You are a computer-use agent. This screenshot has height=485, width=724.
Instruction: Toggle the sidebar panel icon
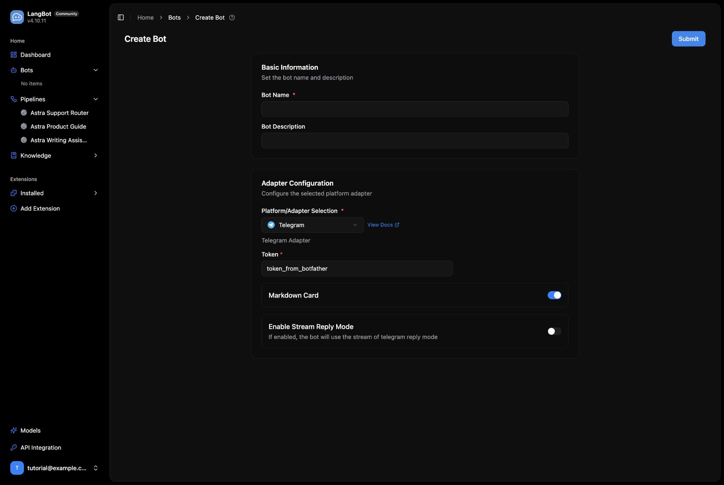pos(121,18)
